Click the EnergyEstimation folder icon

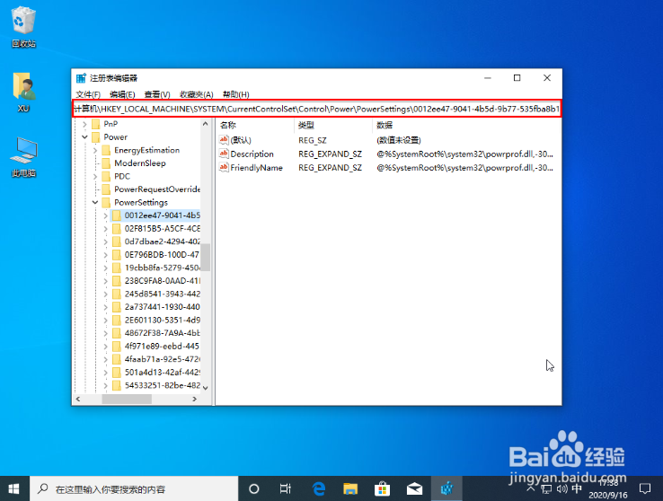(107, 150)
